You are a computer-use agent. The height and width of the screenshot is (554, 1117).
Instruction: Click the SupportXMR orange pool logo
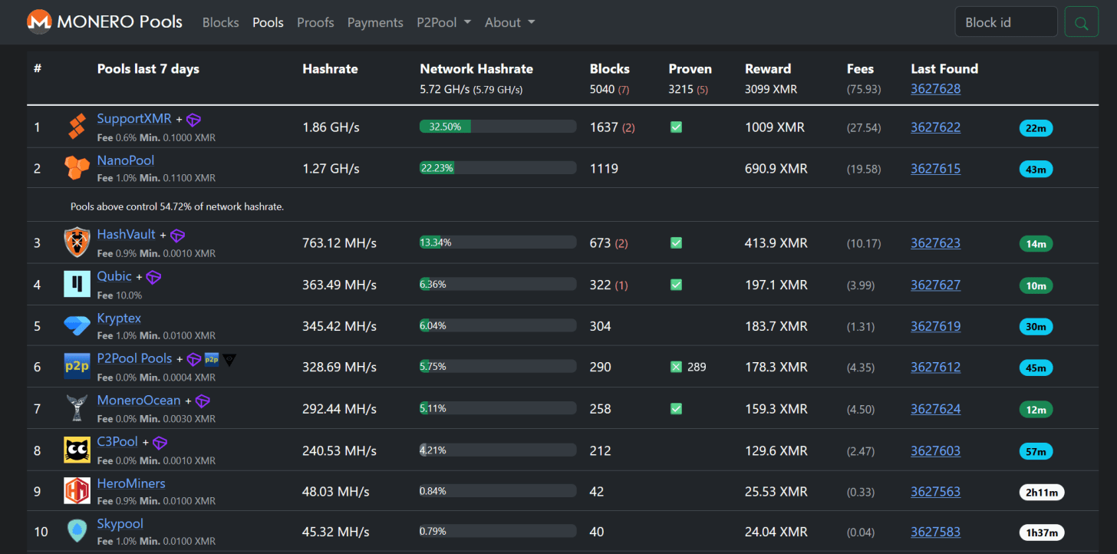(77, 126)
